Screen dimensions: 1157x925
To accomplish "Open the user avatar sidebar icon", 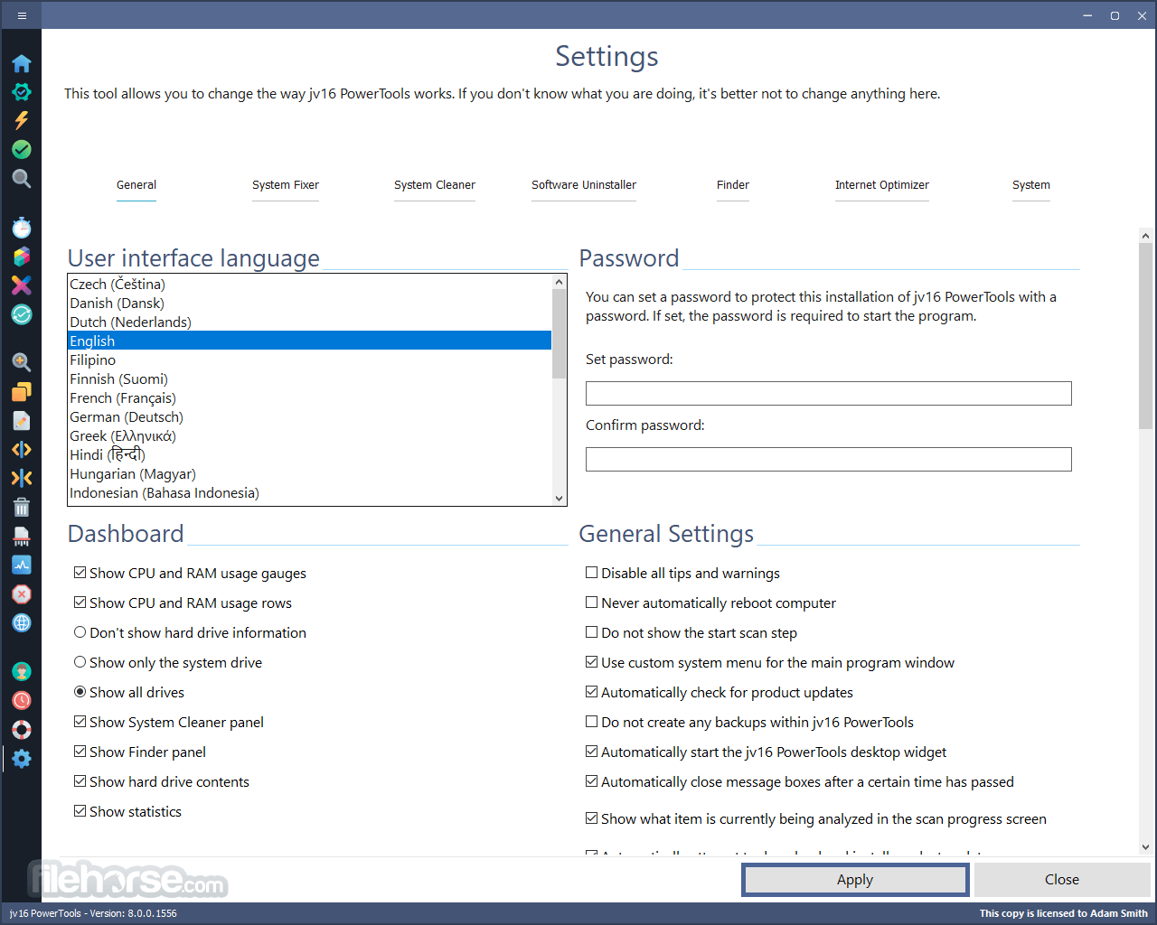I will coord(22,671).
